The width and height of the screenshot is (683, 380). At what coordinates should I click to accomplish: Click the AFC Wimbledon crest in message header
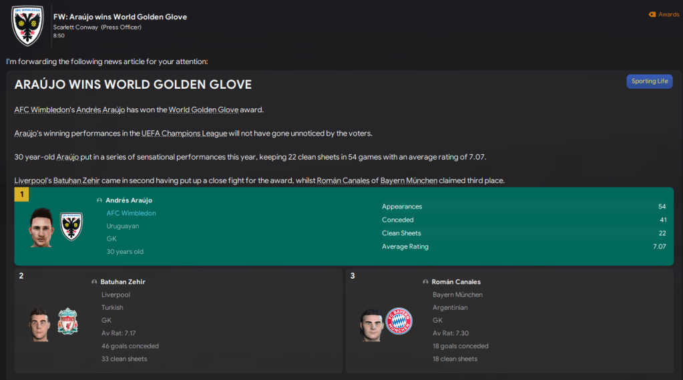[x=27, y=25]
